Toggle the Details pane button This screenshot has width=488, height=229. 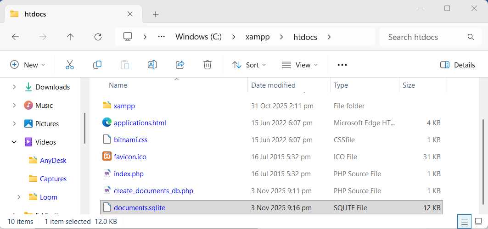[x=458, y=65]
